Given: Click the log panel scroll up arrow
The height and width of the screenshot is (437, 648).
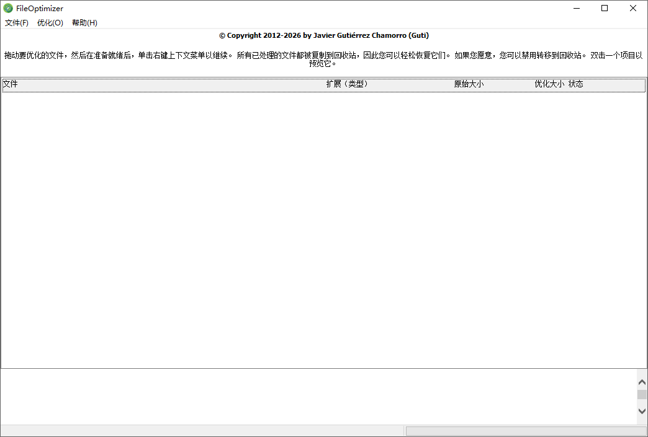Looking at the screenshot, I should point(642,382).
